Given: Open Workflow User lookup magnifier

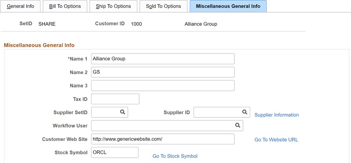Looking at the screenshot, I should tap(237, 125).
